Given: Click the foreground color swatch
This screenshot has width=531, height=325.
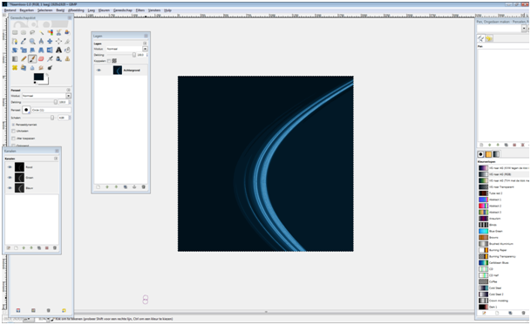Looking at the screenshot, I should (x=38, y=77).
